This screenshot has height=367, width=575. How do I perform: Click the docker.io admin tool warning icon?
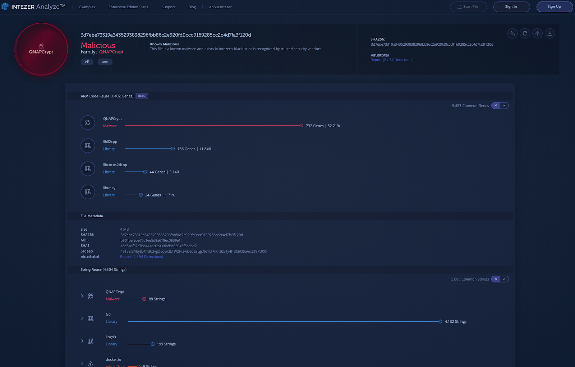[90, 363]
